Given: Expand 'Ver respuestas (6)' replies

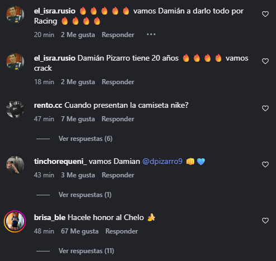Looking at the screenshot, I should coord(86,139).
